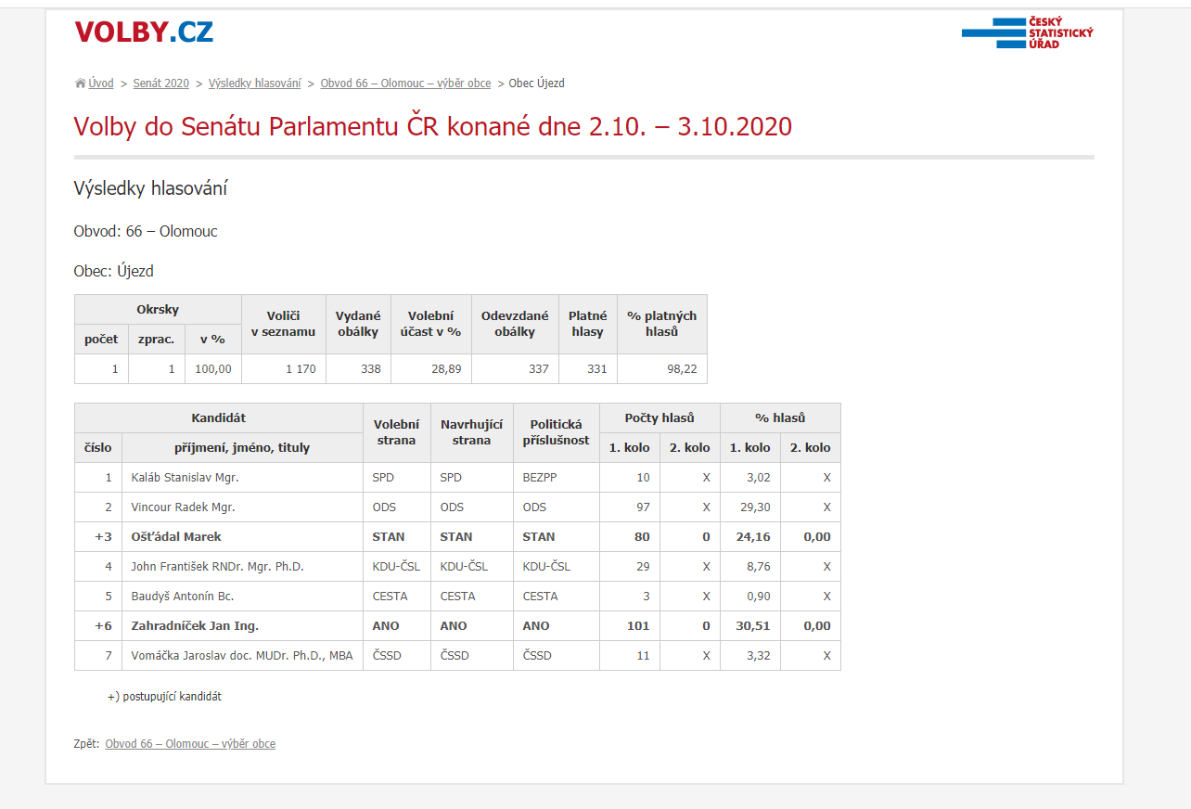The width and height of the screenshot is (1191, 809).
Task: Select the Výsledky hlasování subheading
Action: point(151,189)
